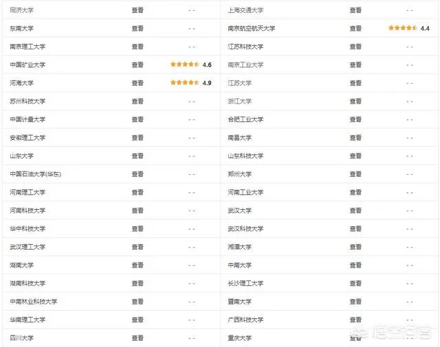Click the star rating for 中国矿业大学
440x347 pixels.
(185, 64)
